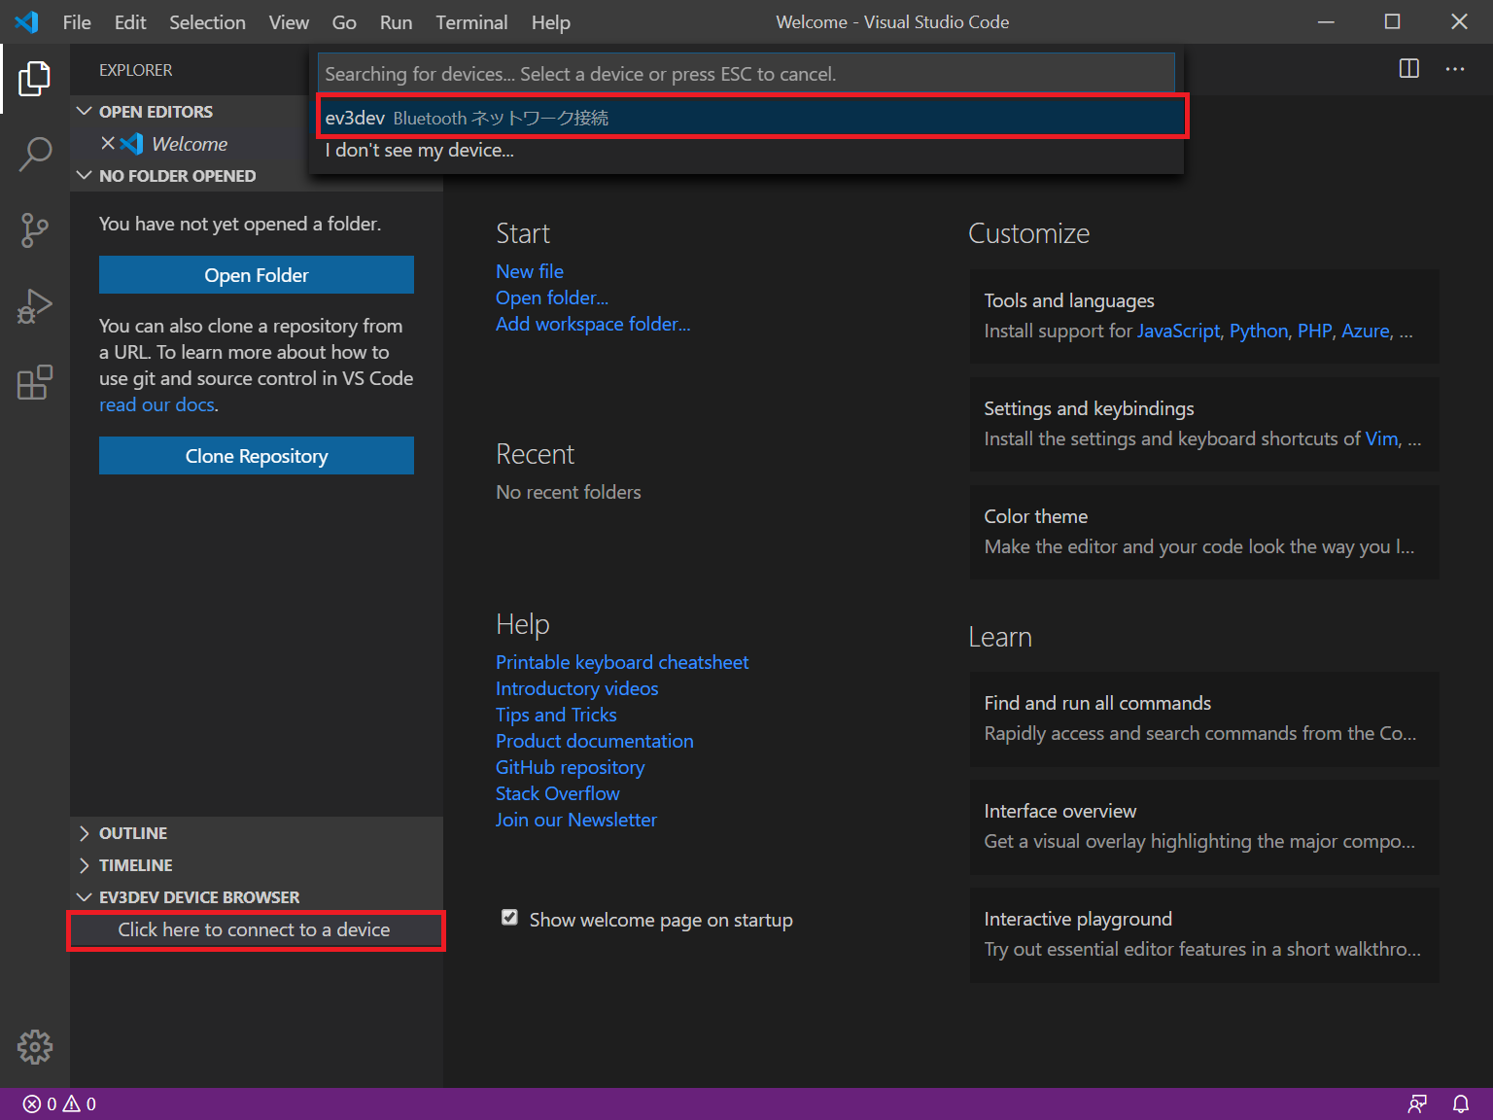Click the JavaScript link under Tools and languages

(1178, 331)
